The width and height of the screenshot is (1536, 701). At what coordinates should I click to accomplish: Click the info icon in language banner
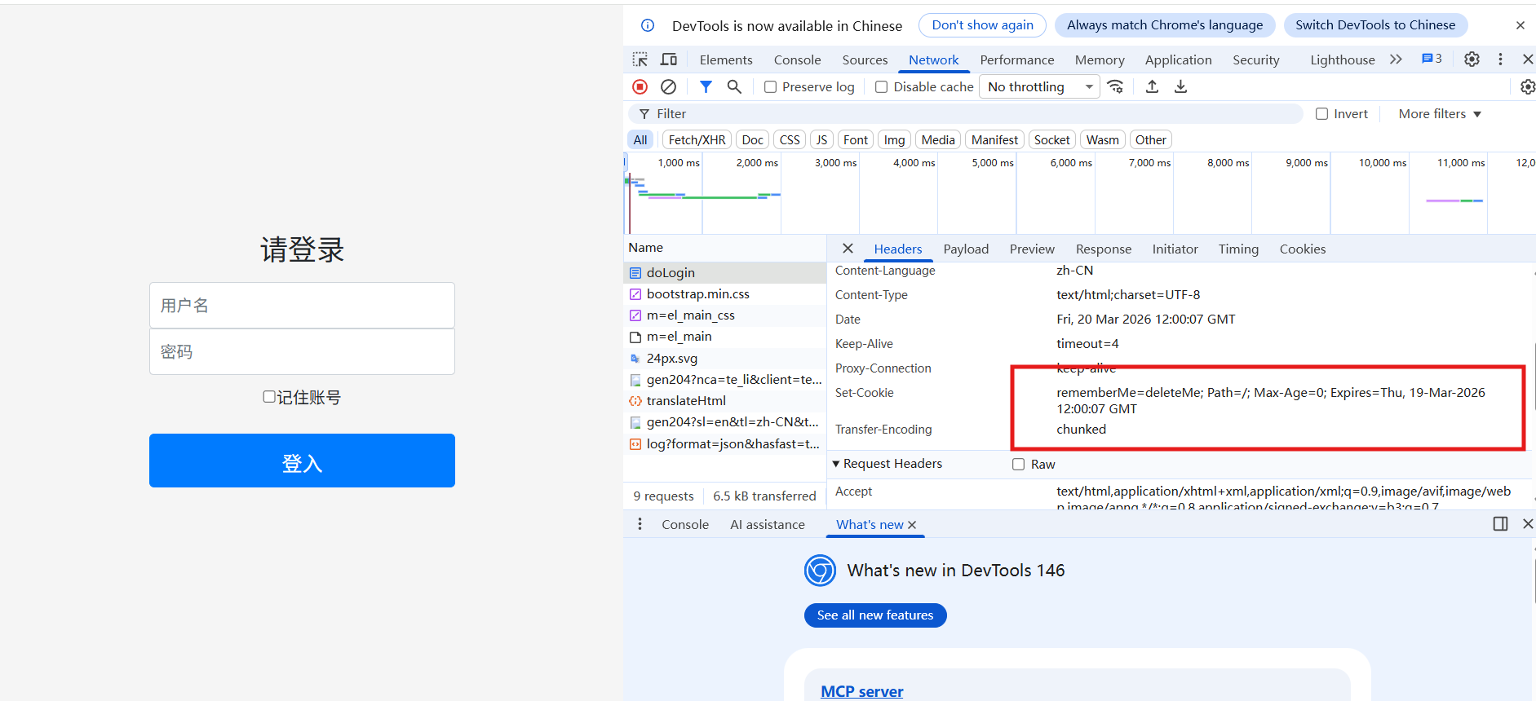click(648, 25)
